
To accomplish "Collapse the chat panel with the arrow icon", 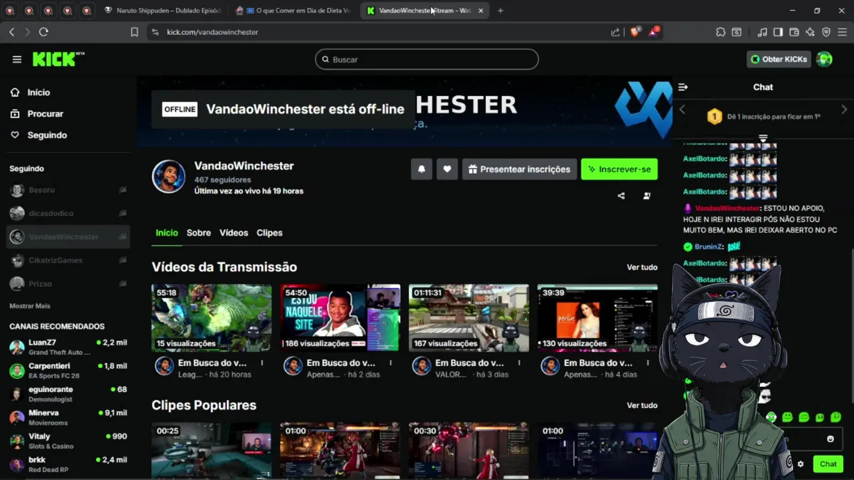I will [x=683, y=87].
